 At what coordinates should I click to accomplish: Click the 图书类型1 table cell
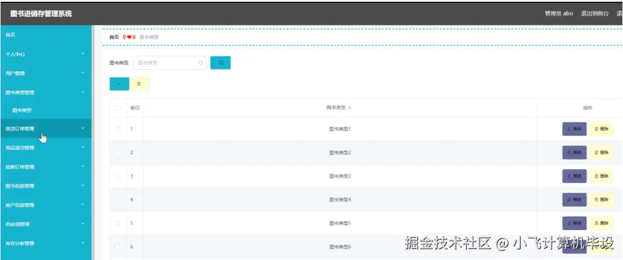point(340,129)
